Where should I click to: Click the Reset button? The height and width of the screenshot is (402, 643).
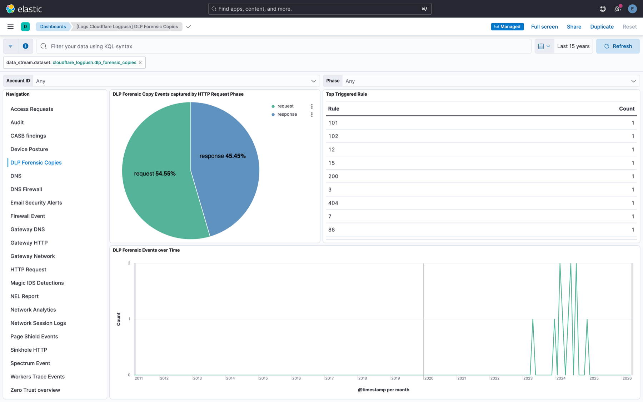pyautogui.click(x=629, y=26)
